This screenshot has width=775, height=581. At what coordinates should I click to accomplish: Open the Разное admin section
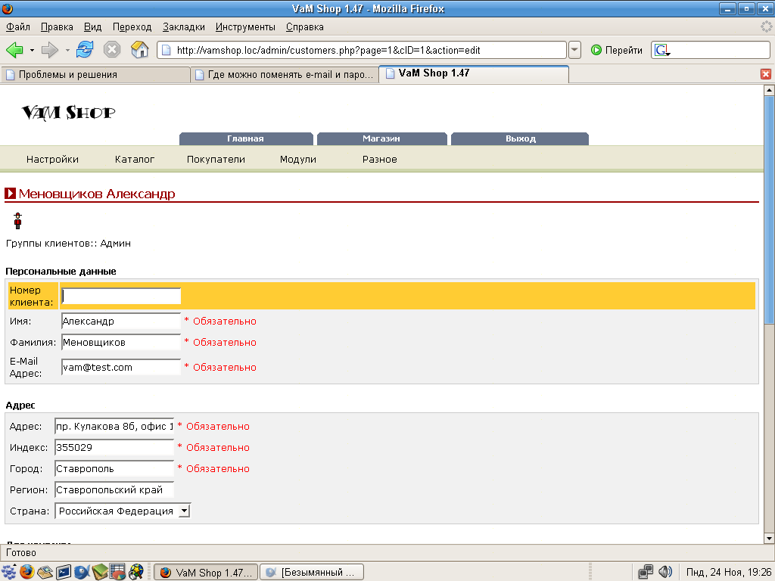click(380, 159)
